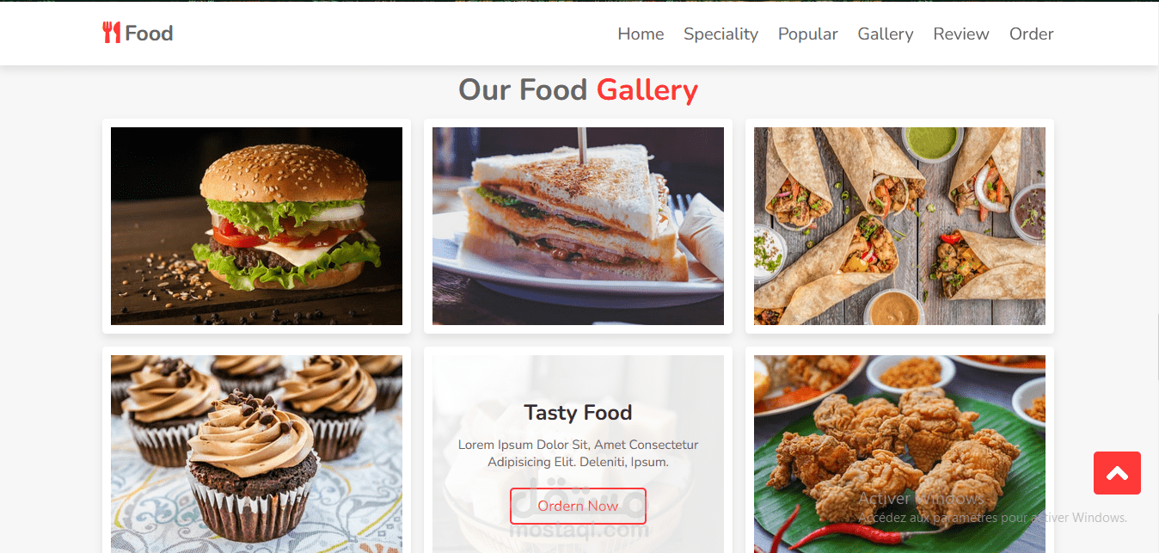
Task: Click the page's vertical scrollbar
Action: (1156, 347)
